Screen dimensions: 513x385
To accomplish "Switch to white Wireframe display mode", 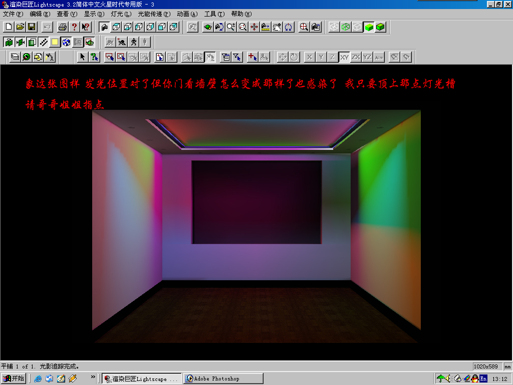I will tap(334, 27).
